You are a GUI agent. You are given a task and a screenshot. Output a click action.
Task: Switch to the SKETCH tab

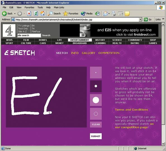pyautogui.click(x=62, y=53)
